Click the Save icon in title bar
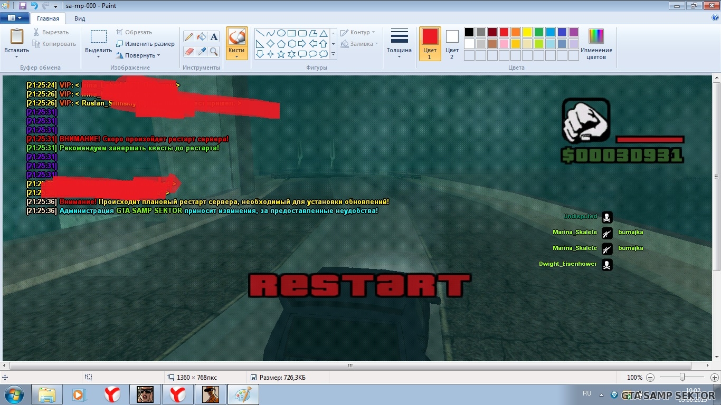 23,6
